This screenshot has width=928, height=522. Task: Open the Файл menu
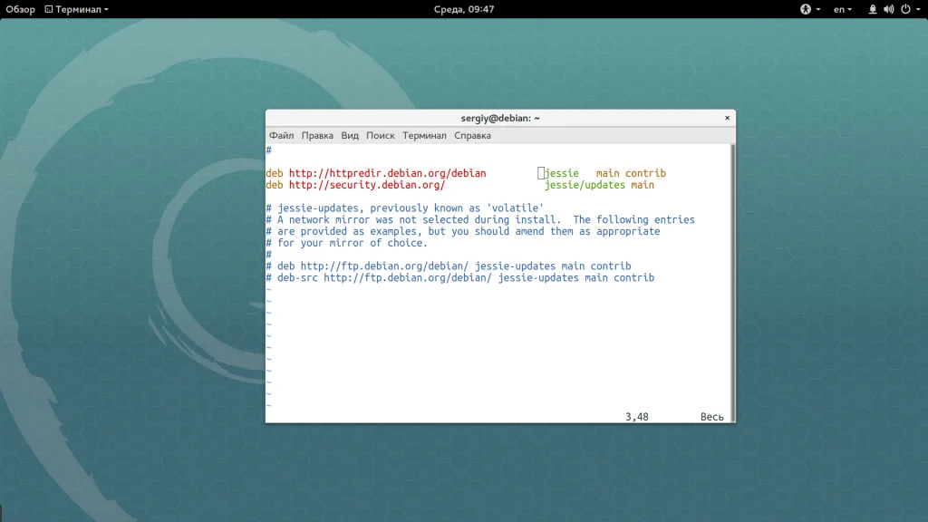click(x=281, y=136)
